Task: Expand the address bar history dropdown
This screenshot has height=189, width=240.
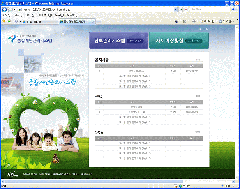Action: pos(175,9)
